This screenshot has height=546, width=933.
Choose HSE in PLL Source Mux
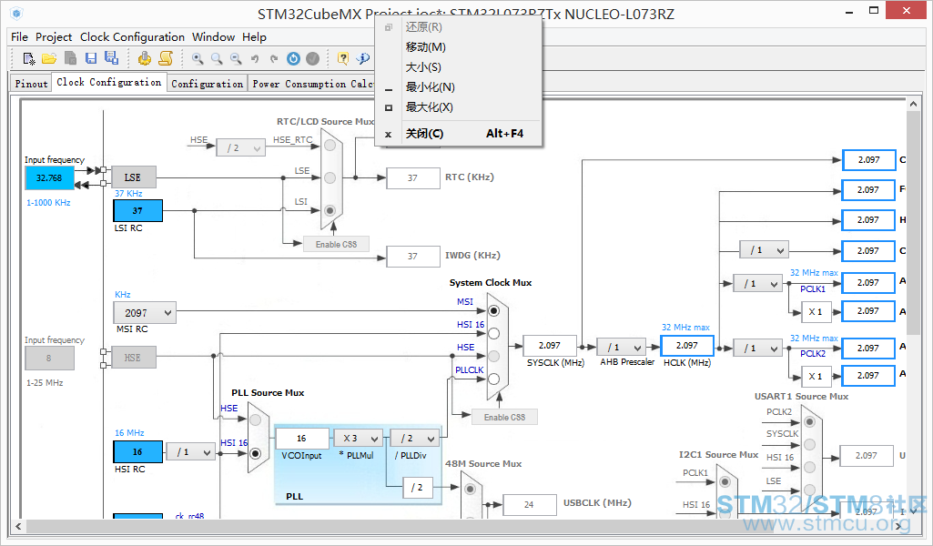point(255,420)
